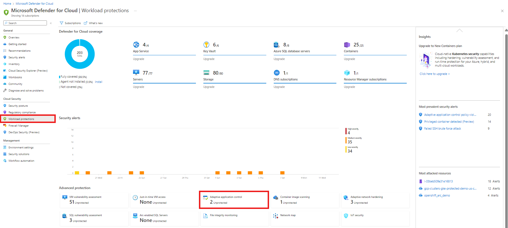The image size is (508, 228).
Task: Click the Workflow automation gear icon
Action: (5, 161)
